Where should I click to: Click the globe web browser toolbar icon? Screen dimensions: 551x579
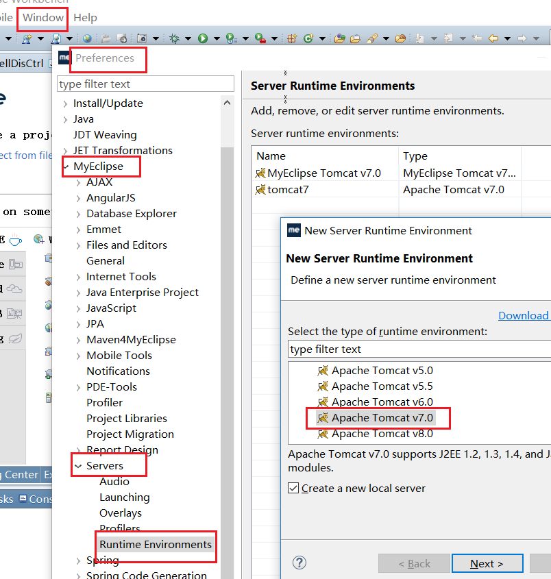[87, 38]
